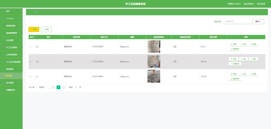Click the 详情 button for account a1
This screenshot has width=271, height=129.
tap(233, 74)
